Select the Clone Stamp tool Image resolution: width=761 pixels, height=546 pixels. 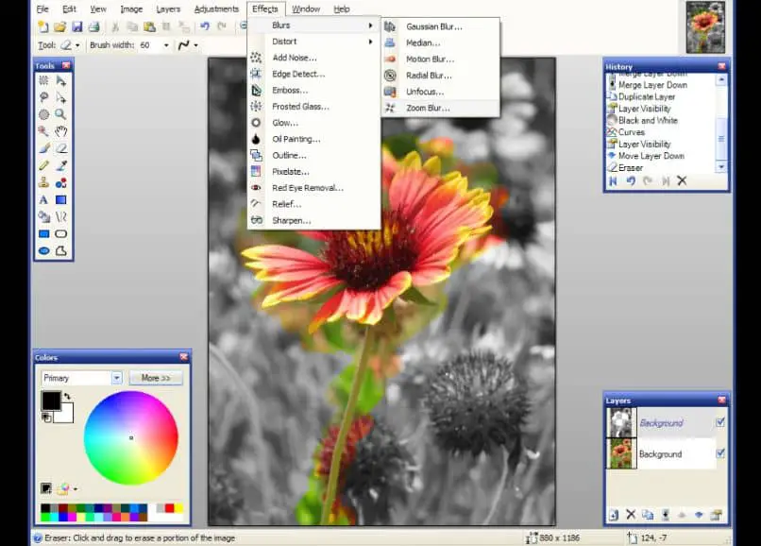[43, 182]
